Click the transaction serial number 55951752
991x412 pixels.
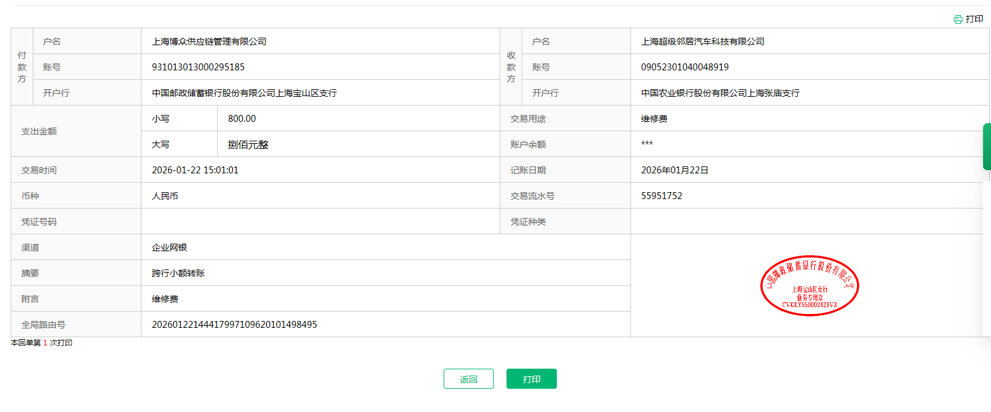coord(661,196)
